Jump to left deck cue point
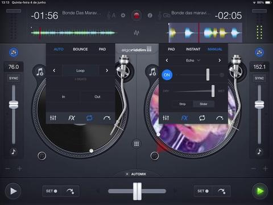The width and height of the screenshot is (273, 205). pyautogui.click(x=70, y=191)
